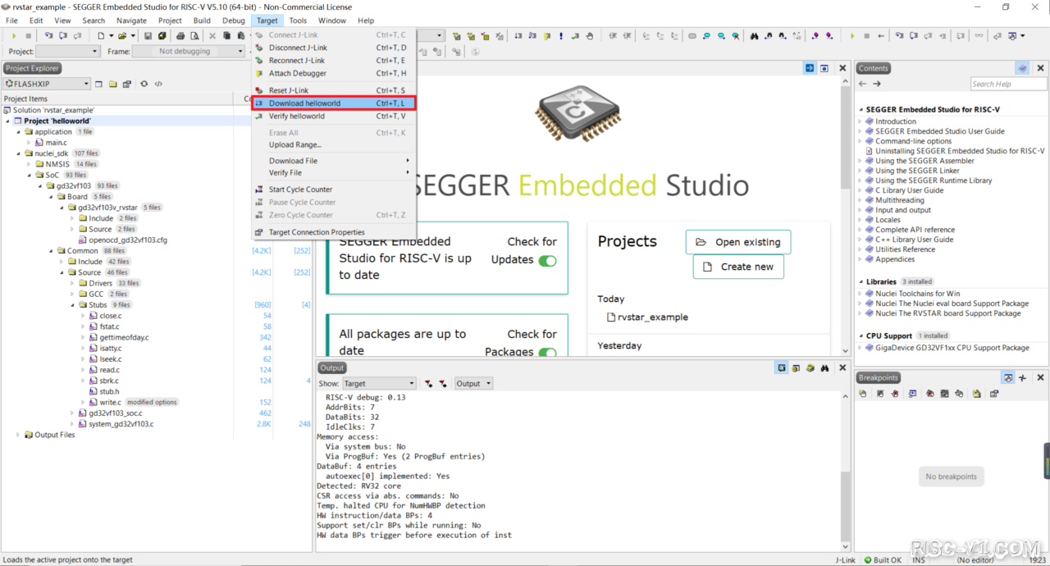Click the Print icon in the toolbar
The width and height of the screenshot is (1050, 566).
tap(180, 36)
